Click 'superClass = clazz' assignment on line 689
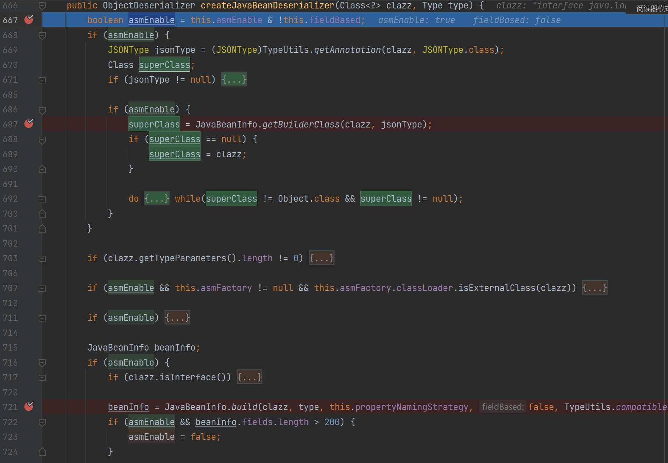This screenshot has height=463, width=668. click(x=198, y=154)
